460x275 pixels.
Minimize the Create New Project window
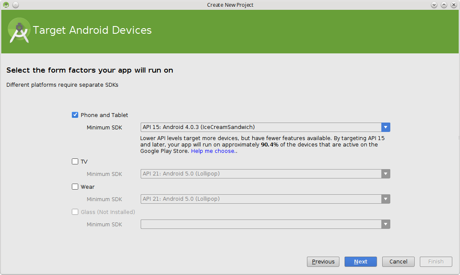[x=434, y=5]
